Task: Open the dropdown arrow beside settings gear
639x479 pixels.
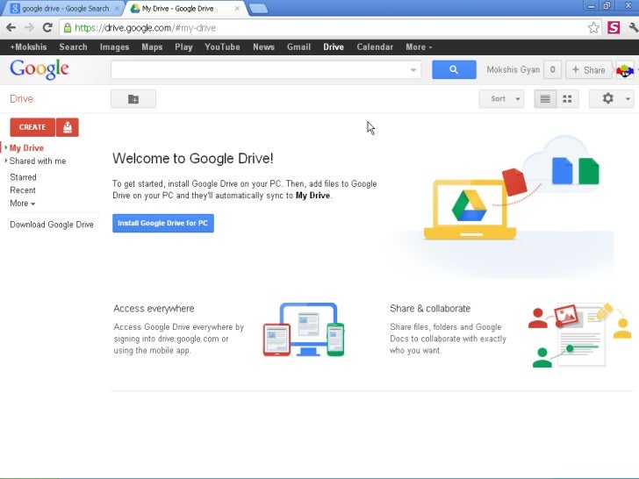Action: [628, 99]
